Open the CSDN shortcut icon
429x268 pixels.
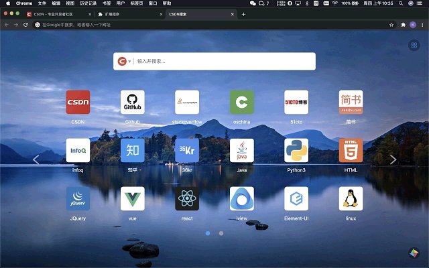pyautogui.click(x=78, y=103)
